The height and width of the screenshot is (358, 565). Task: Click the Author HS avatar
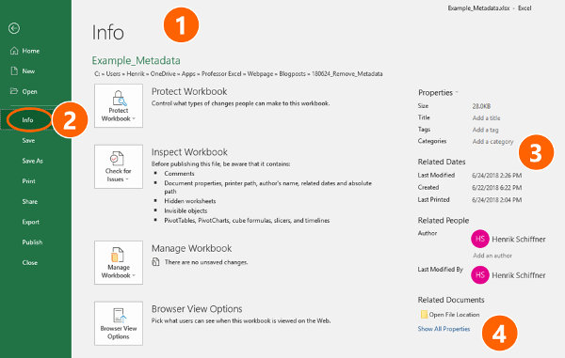pos(480,239)
